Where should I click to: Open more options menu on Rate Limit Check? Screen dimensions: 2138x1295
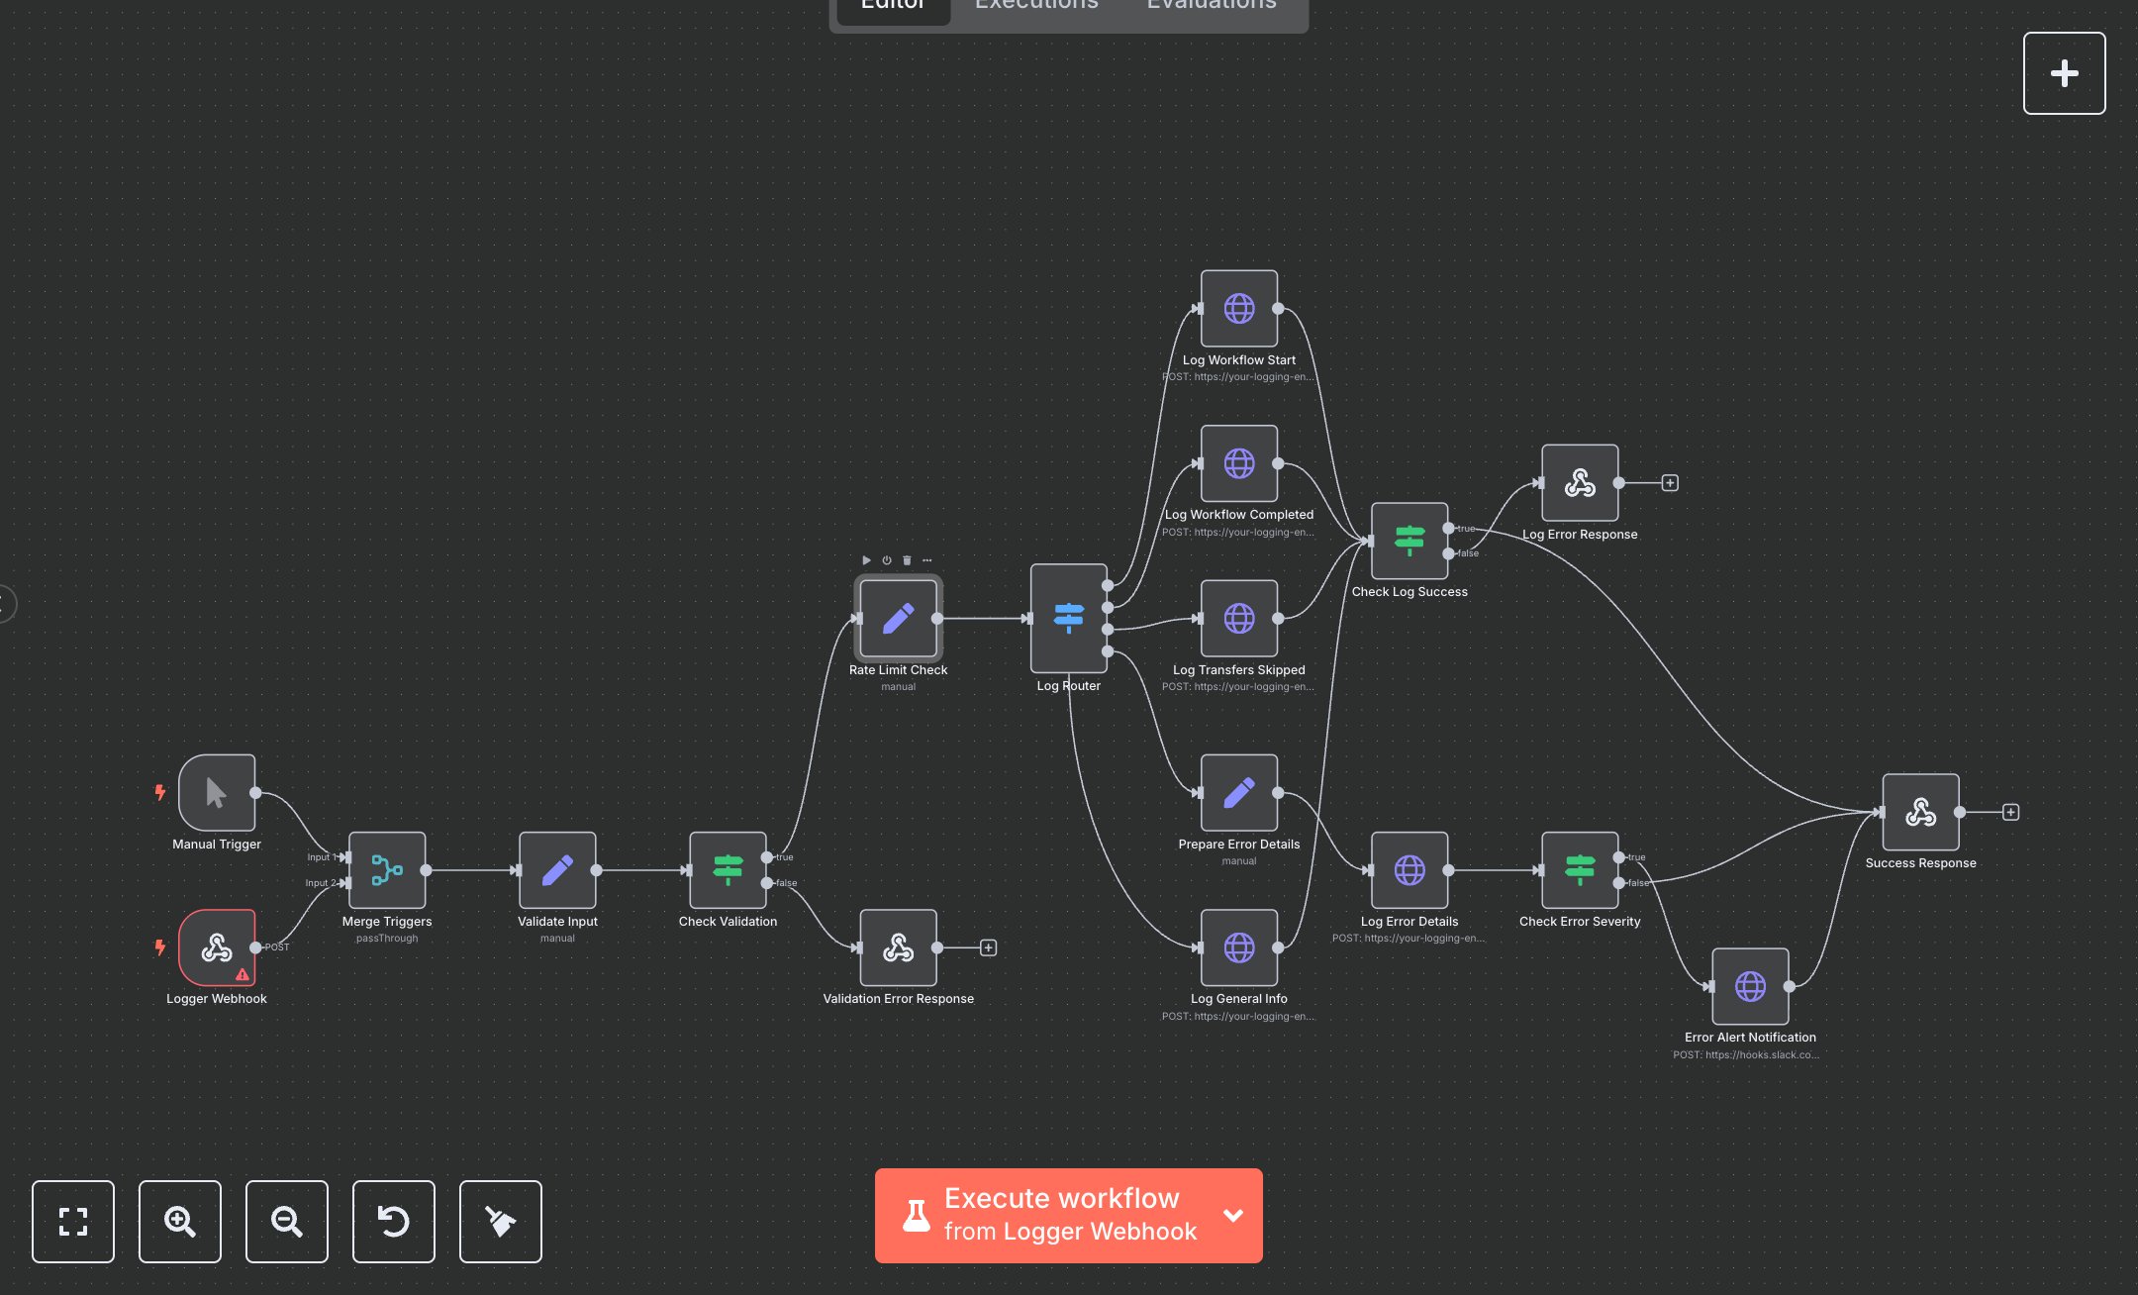click(926, 559)
